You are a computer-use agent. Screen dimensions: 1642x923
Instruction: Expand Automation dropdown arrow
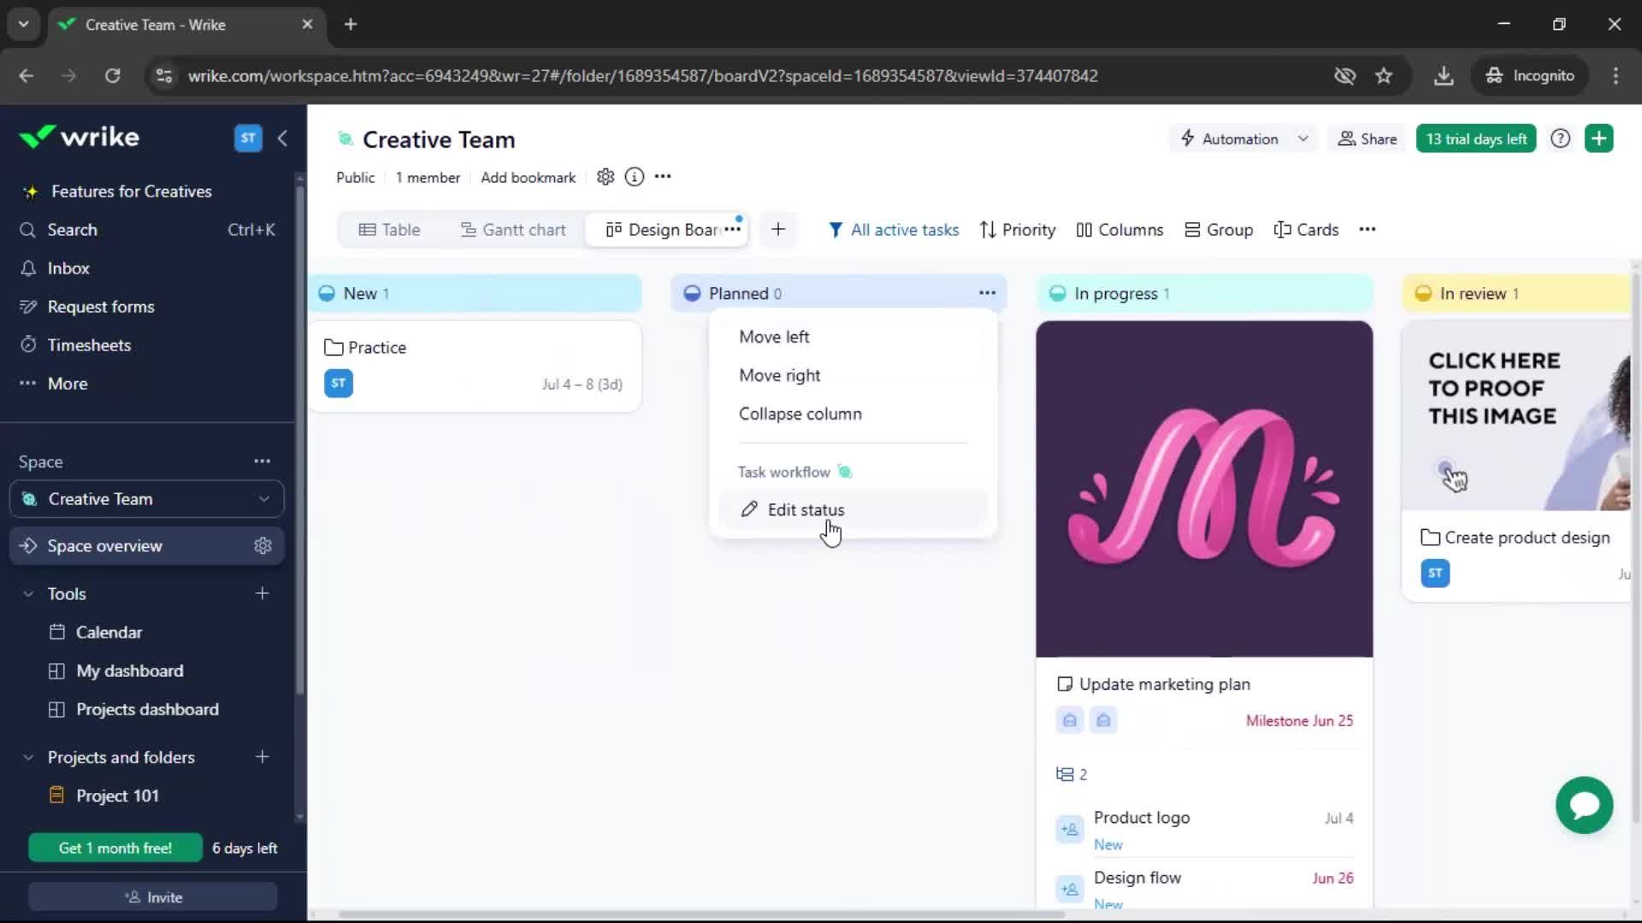tap(1302, 138)
